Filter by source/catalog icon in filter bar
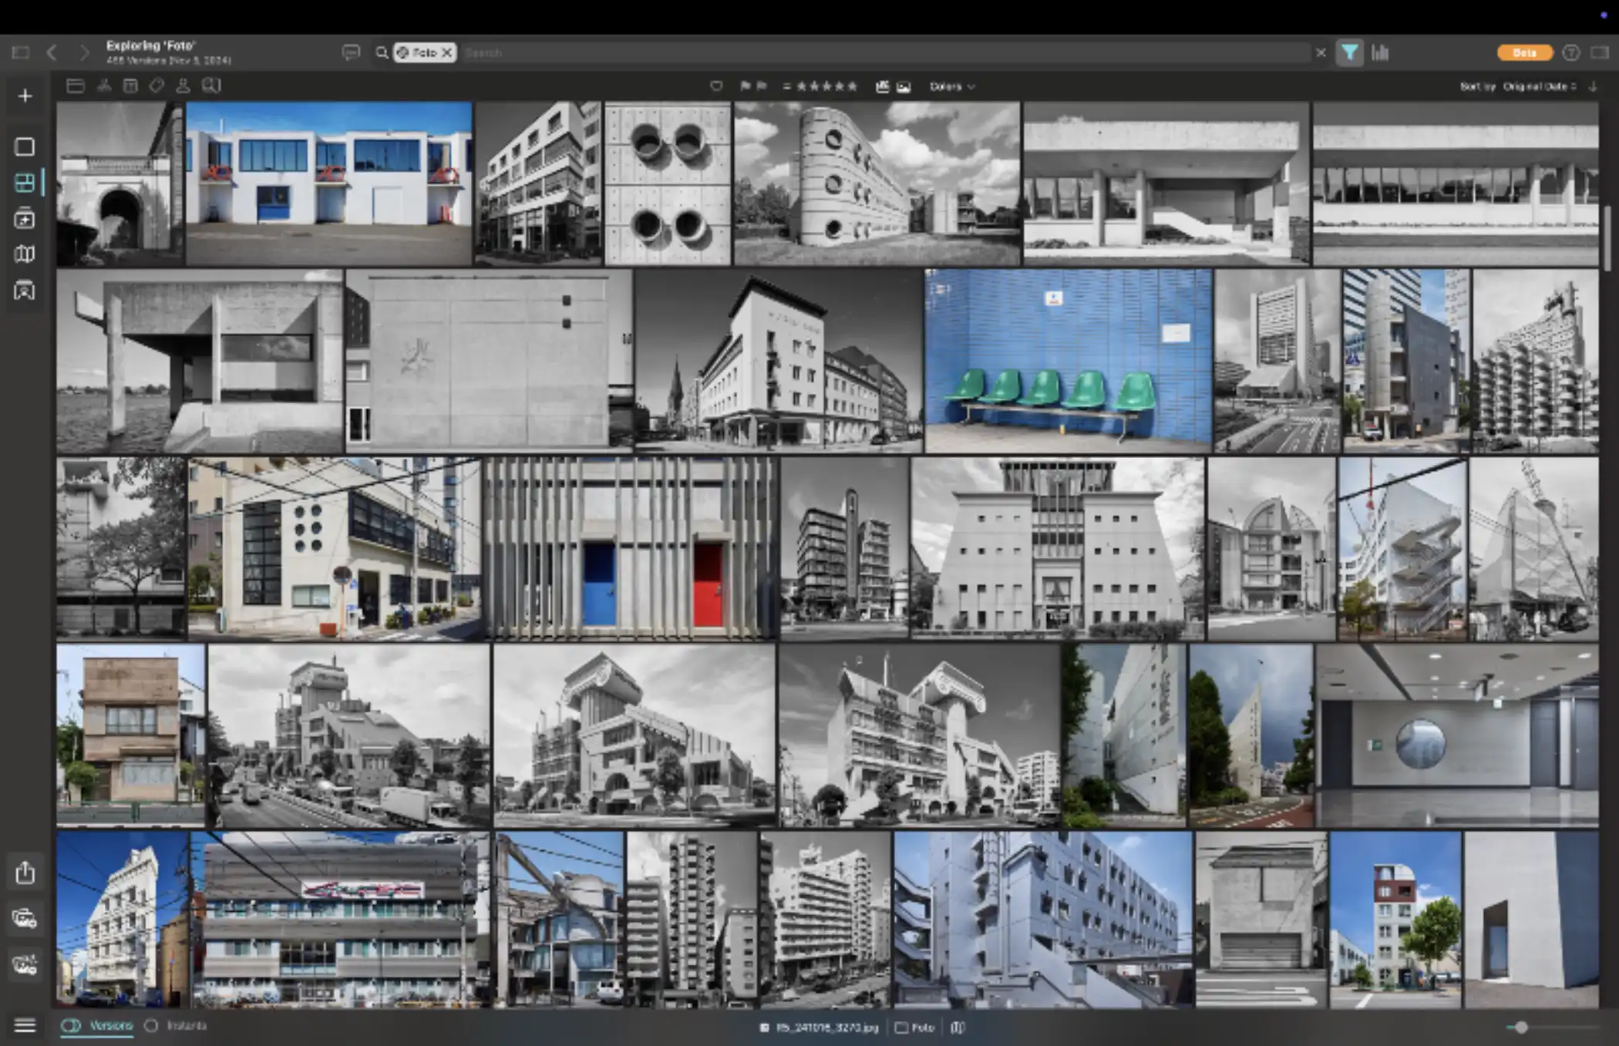The image size is (1619, 1046). pos(76,86)
